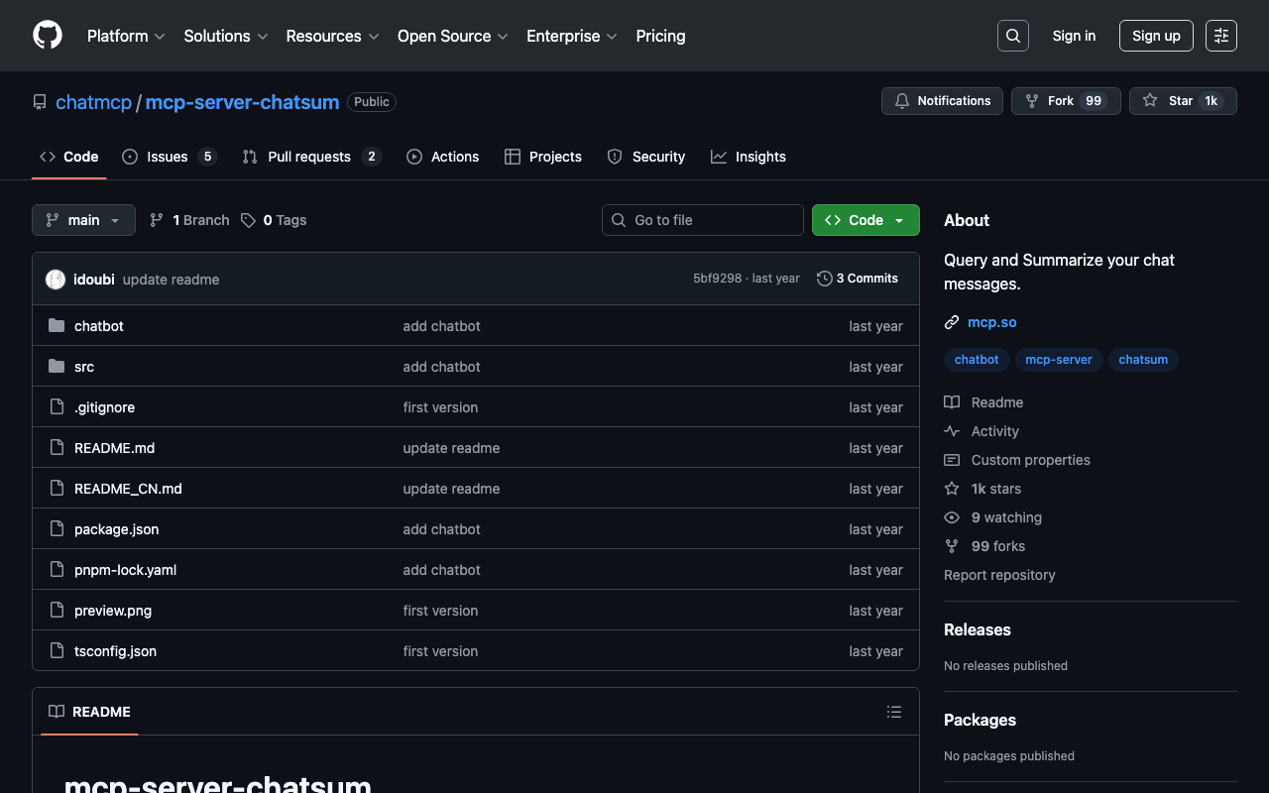Expand the main branch dropdown
Screen dimensions: 1269x793
coord(83,220)
